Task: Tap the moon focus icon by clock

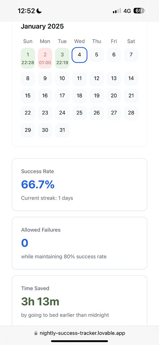Action: pyautogui.click(x=39, y=11)
